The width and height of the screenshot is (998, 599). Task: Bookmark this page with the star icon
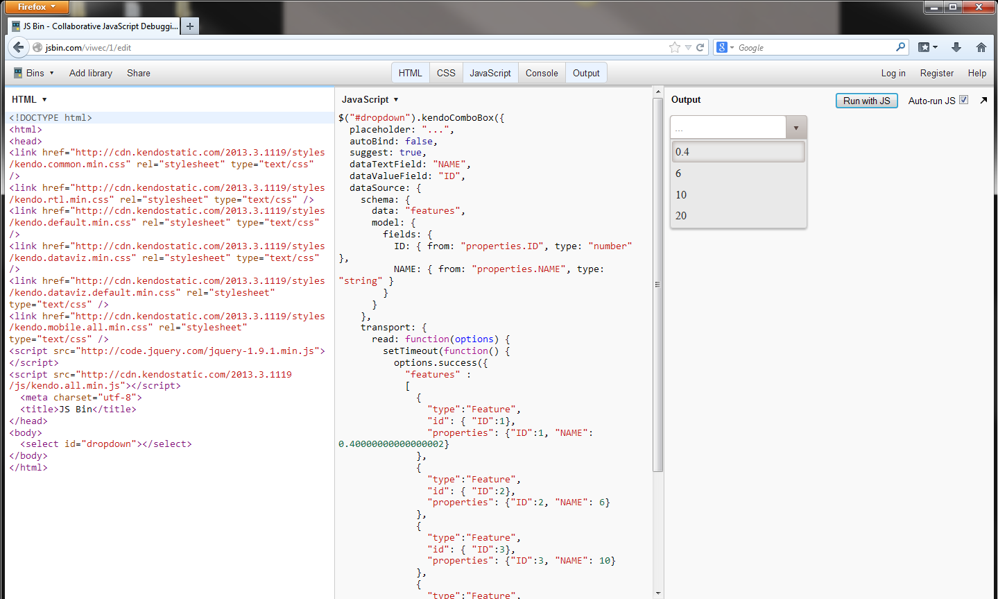click(675, 47)
